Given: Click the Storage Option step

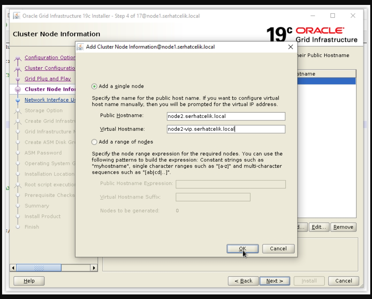Looking at the screenshot, I should tap(44, 110).
